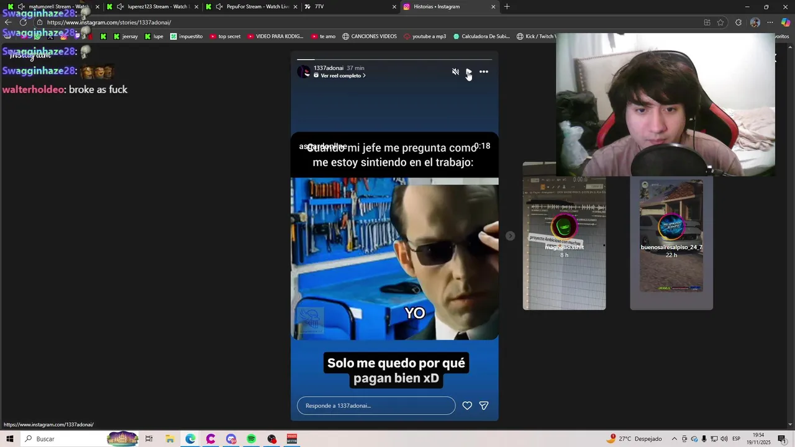Open the 'VIDEO PARA KODIG...' bookmark
This screenshot has height=447, width=795.
275,37
